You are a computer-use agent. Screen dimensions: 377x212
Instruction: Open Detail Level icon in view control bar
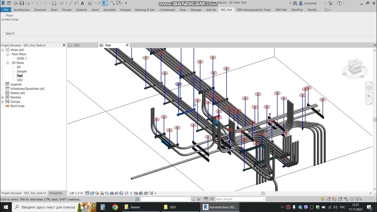[x=87, y=193]
